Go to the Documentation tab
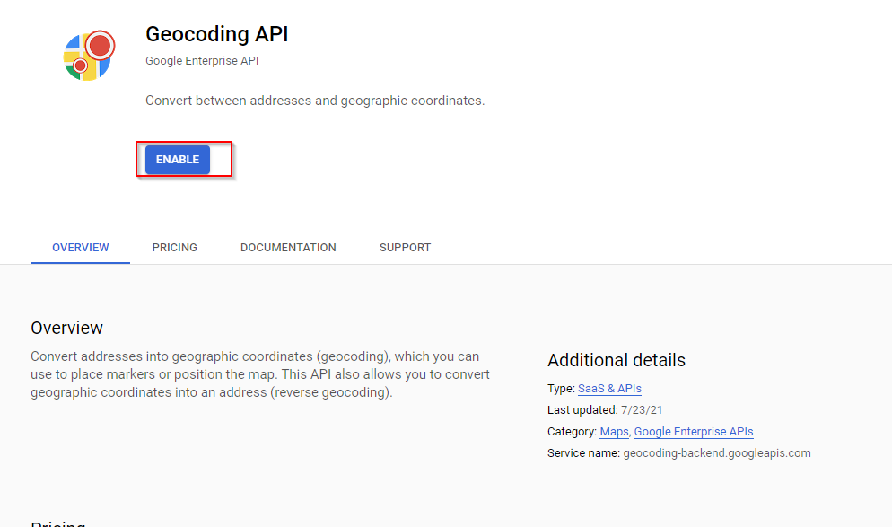The width and height of the screenshot is (892, 527). (288, 248)
